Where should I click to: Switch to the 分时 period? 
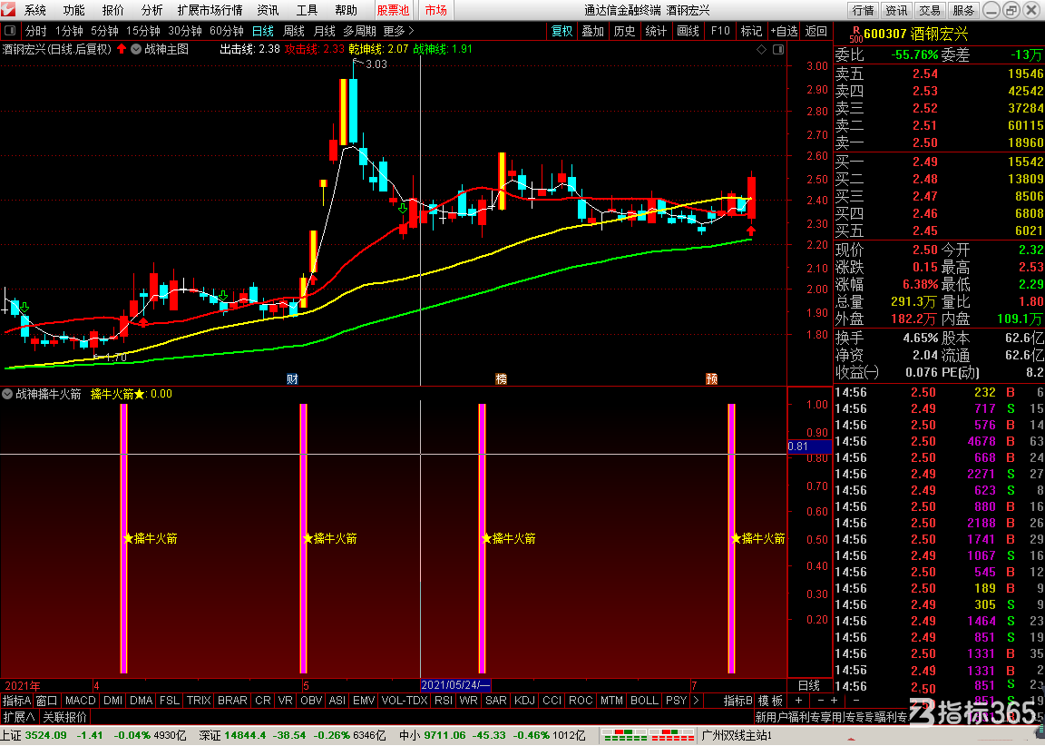[x=36, y=32]
